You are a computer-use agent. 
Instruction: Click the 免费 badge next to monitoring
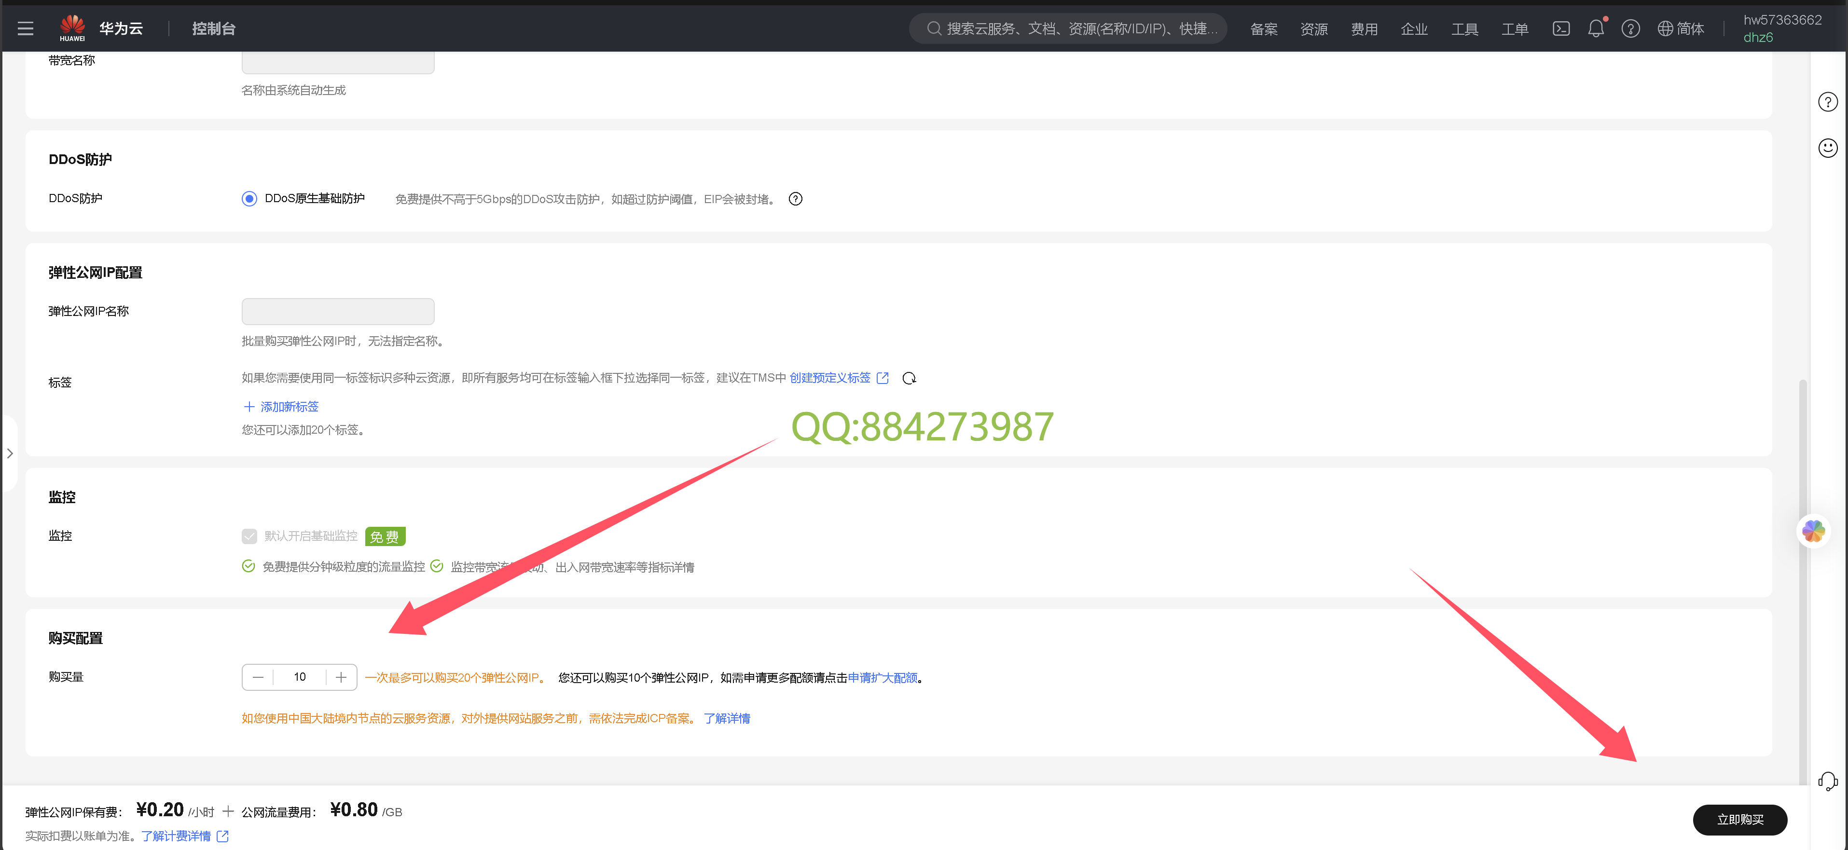coord(385,536)
